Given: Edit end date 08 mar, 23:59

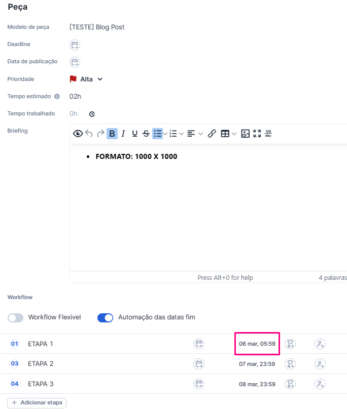Looking at the screenshot, I should pyautogui.click(x=257, y=384).
